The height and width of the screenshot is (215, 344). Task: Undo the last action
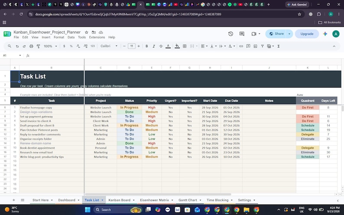click(x=17, y=46)
